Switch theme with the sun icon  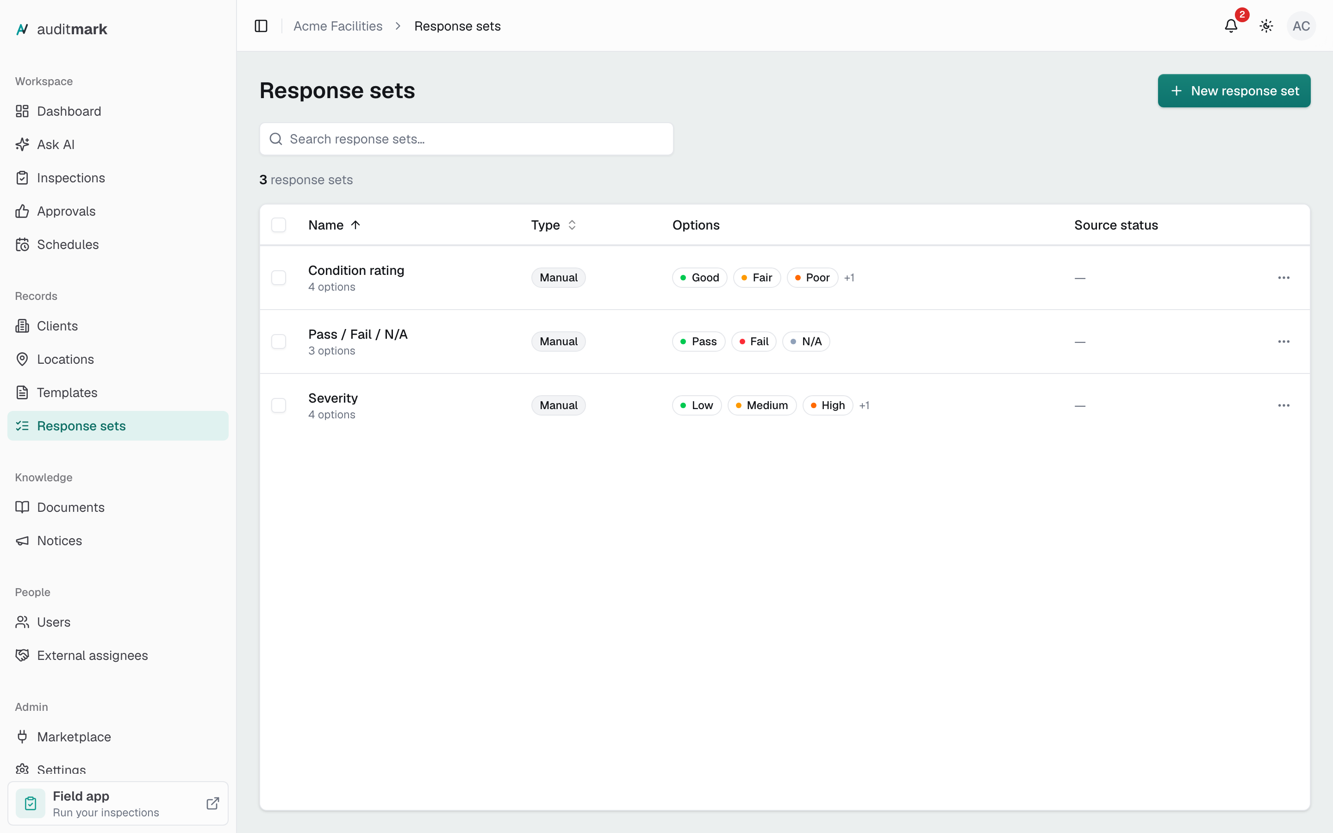click(1266, 26)
